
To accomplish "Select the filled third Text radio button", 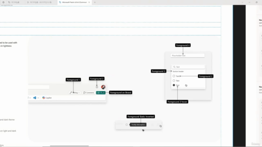I will (x=174, y=85).
